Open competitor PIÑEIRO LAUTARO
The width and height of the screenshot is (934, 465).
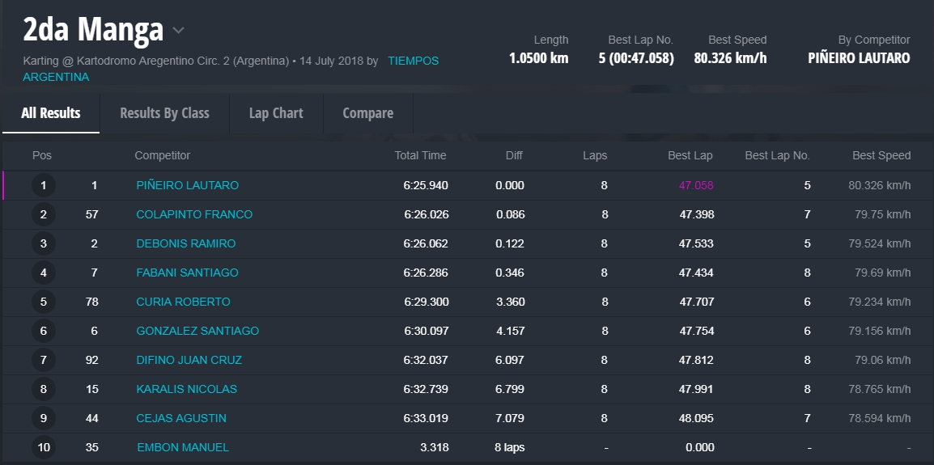(187, 185)
